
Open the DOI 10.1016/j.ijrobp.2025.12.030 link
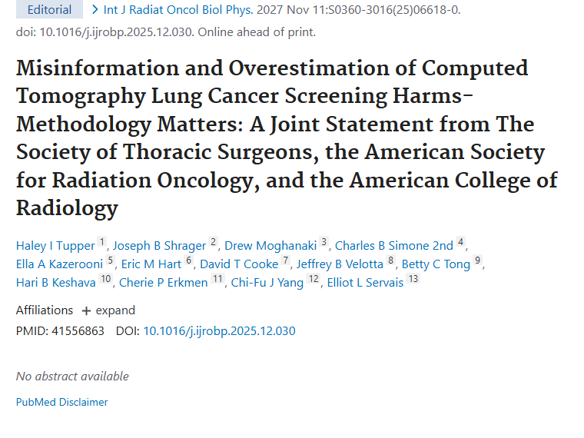[x=219, y=331]
